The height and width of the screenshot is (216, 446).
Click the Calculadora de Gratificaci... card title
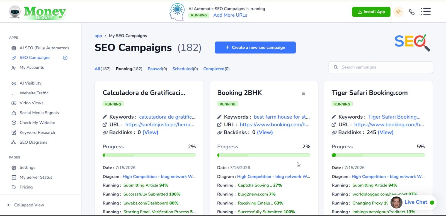144,93
